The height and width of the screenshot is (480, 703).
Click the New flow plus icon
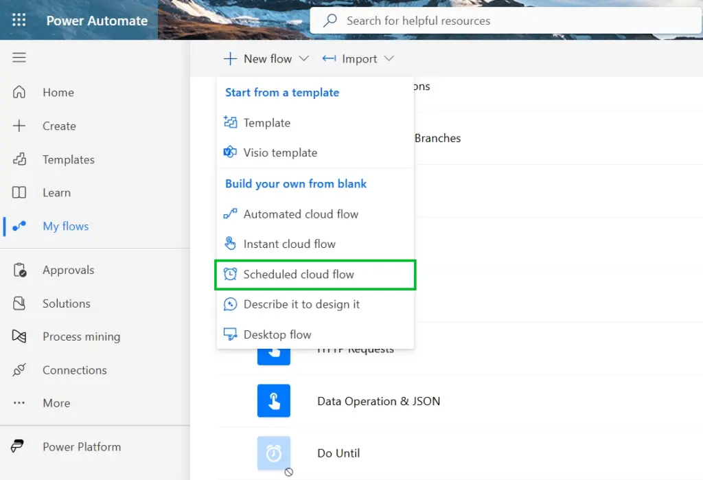click(230, 59)
